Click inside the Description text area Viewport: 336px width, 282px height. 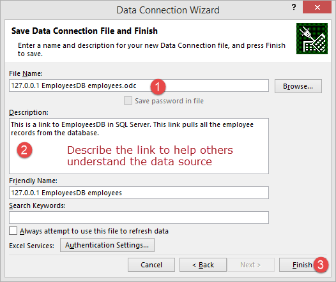(x=139, y=146)
